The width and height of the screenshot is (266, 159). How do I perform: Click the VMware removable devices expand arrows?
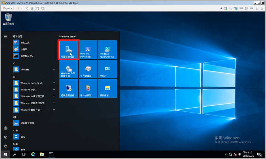click(222, 8)
